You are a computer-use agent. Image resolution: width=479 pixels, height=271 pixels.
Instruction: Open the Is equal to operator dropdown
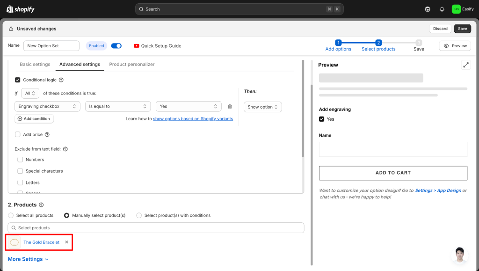[118, 107]
